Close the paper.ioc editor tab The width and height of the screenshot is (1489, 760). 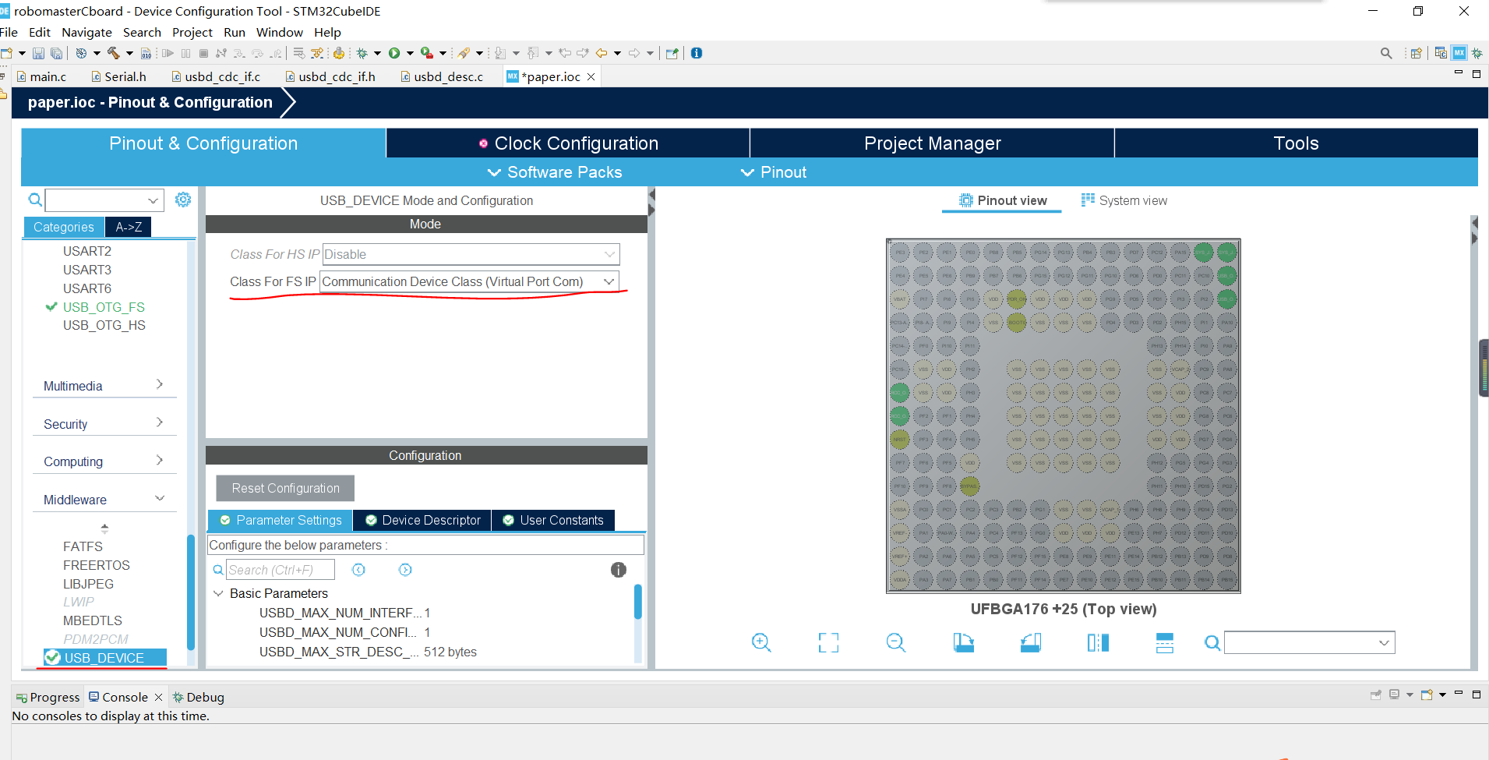[x=591, y=76]
